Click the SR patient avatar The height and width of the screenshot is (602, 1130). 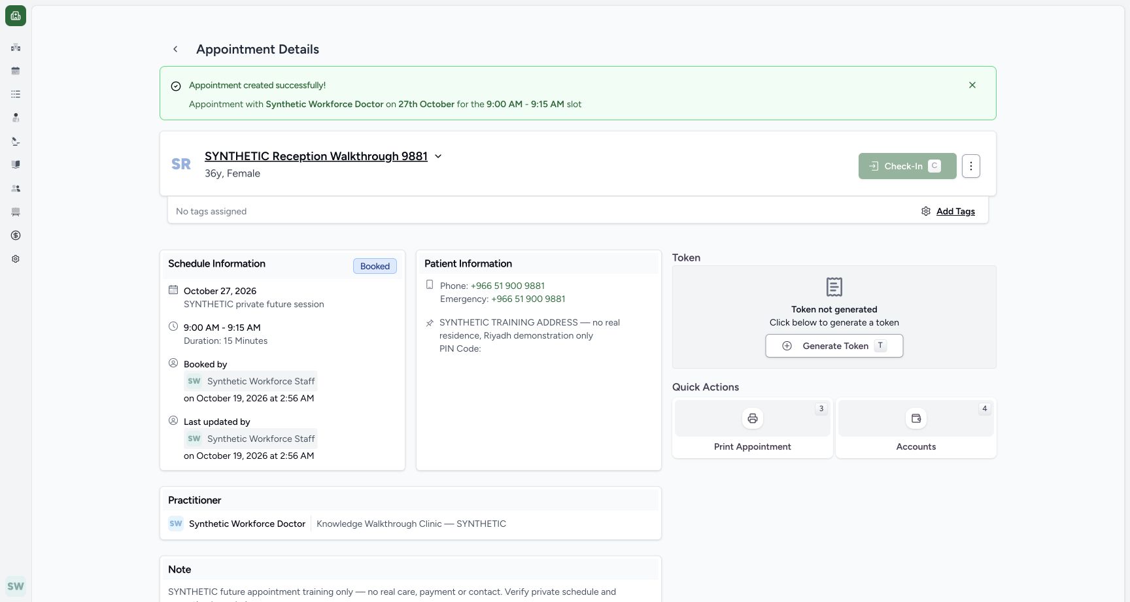181,164
